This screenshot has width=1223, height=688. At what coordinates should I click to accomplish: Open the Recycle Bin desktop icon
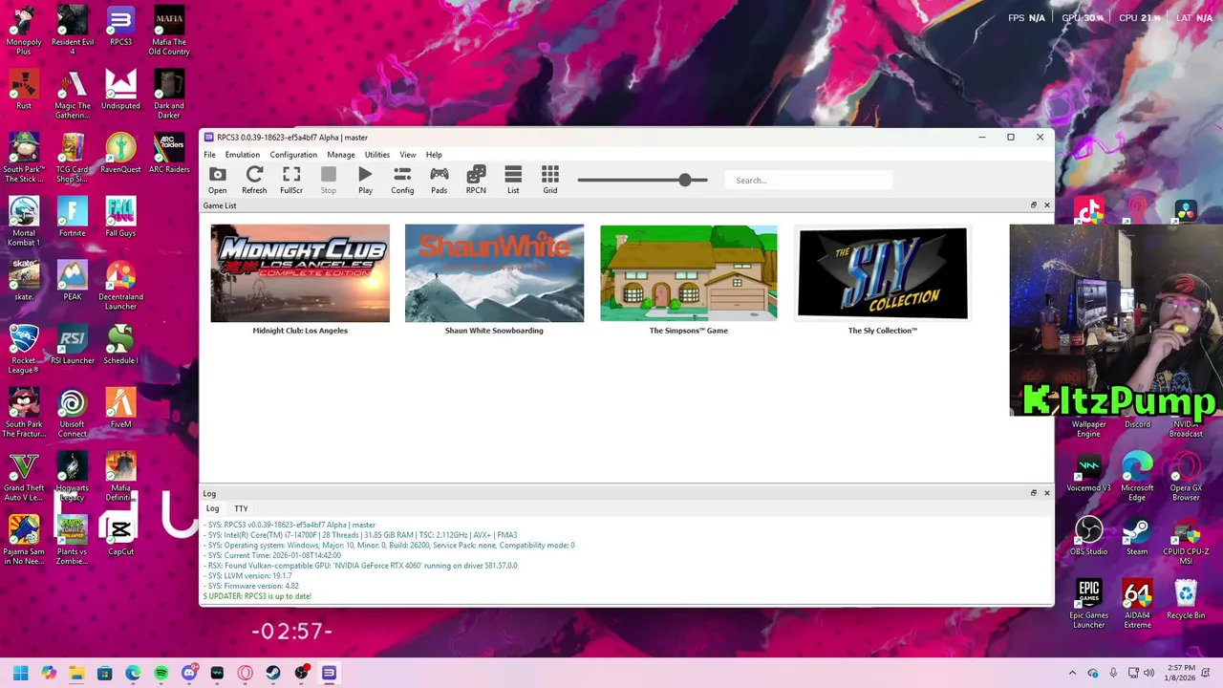coord(1186,599)
